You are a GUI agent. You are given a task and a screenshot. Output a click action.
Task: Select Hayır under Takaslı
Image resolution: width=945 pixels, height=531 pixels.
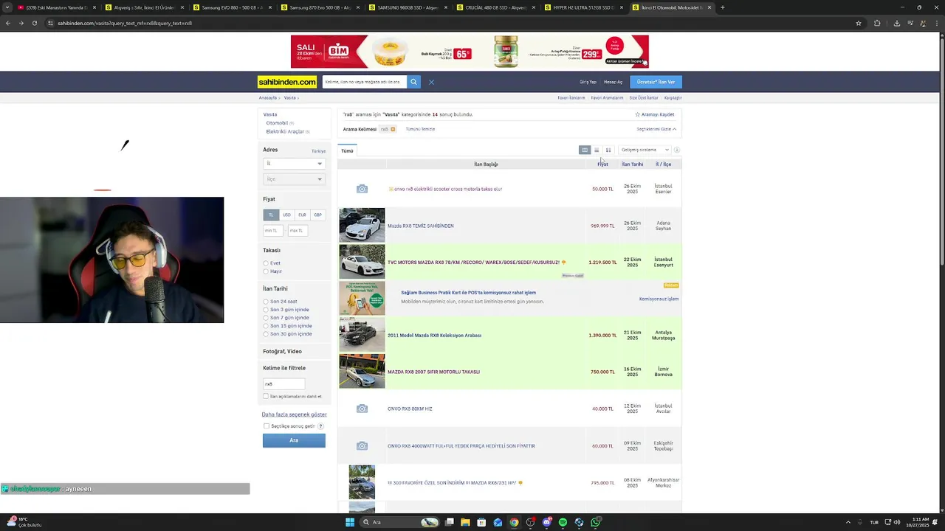(266, 271)
